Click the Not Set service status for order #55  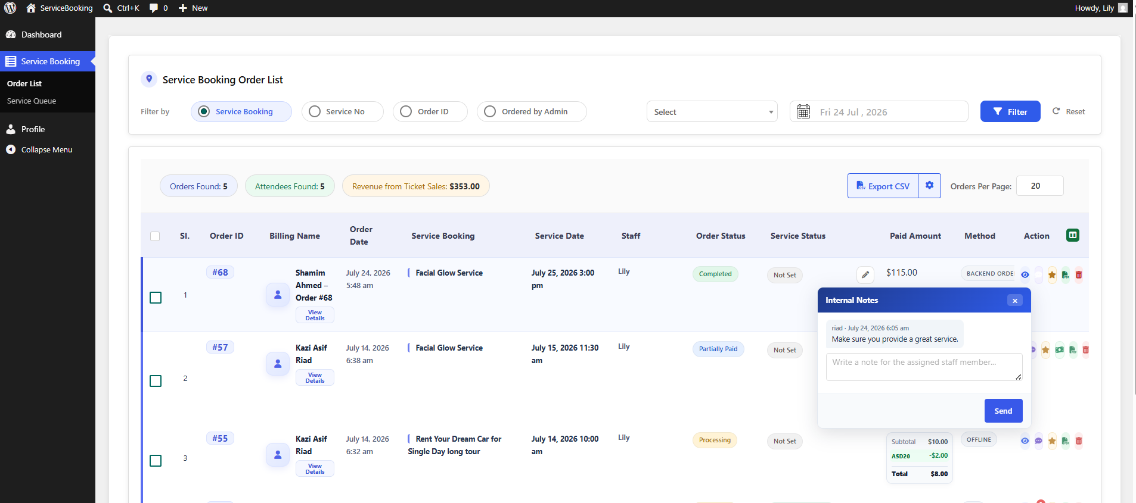coord(784,441)
